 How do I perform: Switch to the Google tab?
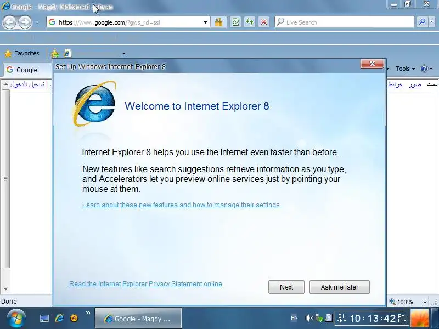[x=27, y=70]
